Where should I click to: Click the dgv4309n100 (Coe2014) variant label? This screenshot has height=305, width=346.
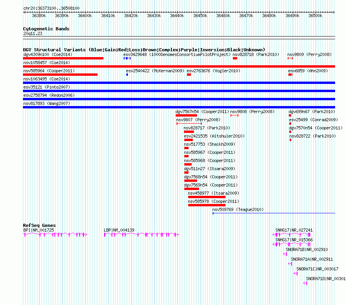point(48,54)
